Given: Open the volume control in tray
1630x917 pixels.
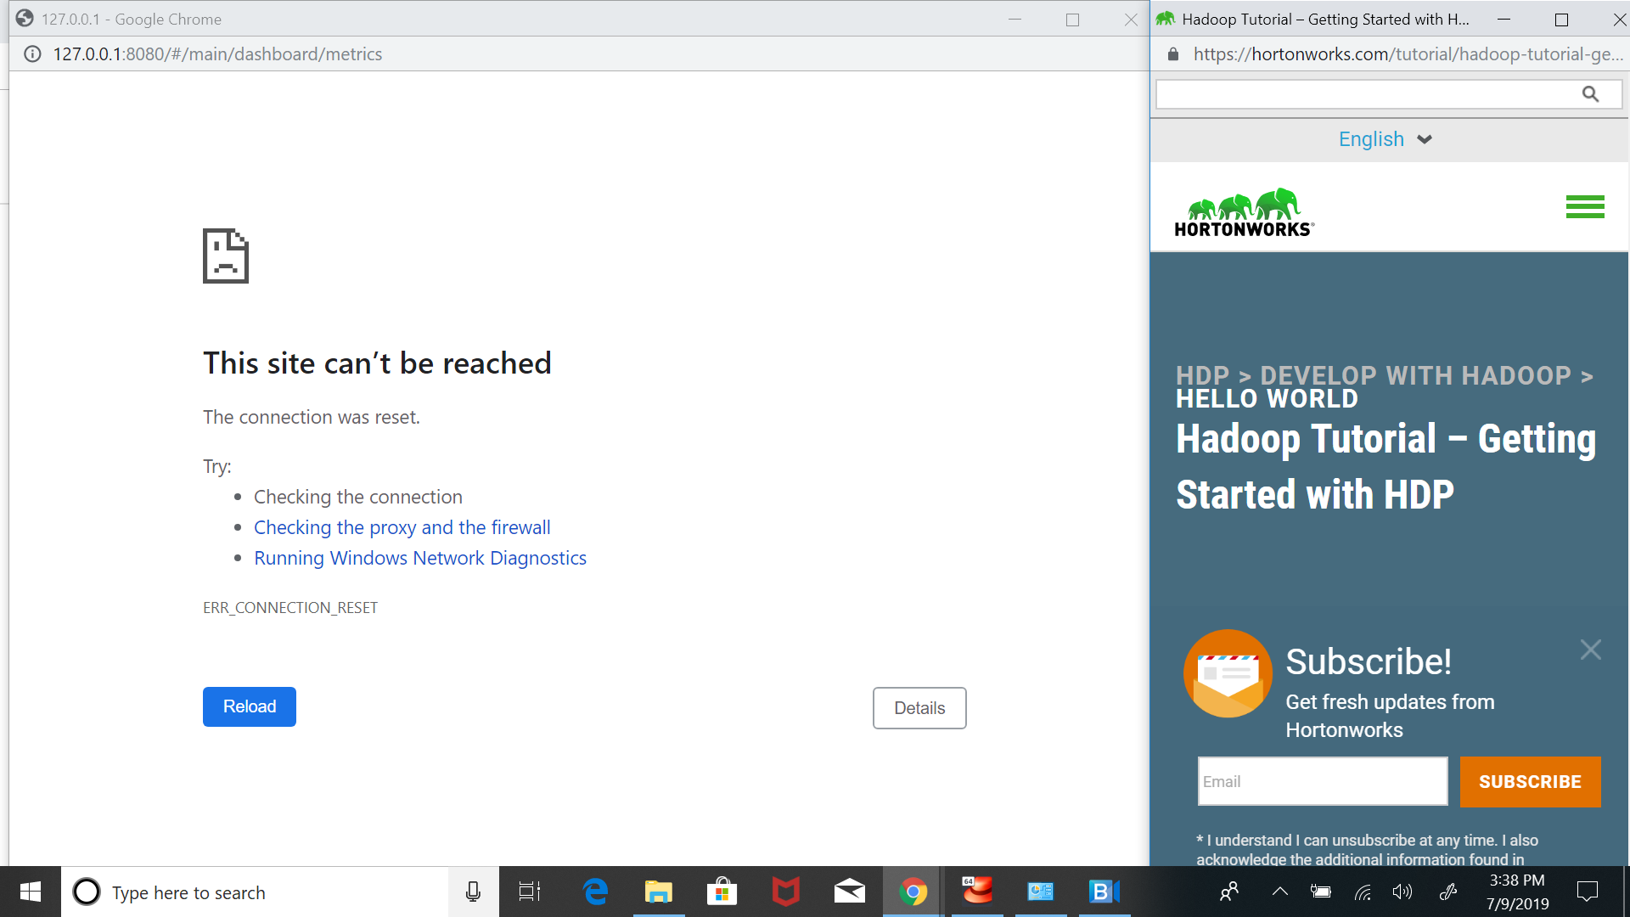Looking at the screenshot, I should pos(1402,892).
